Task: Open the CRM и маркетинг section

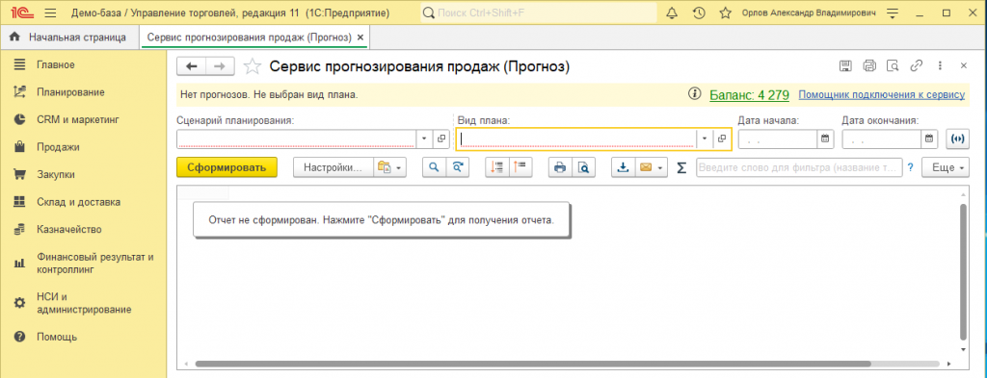Action: pos(77,119)
